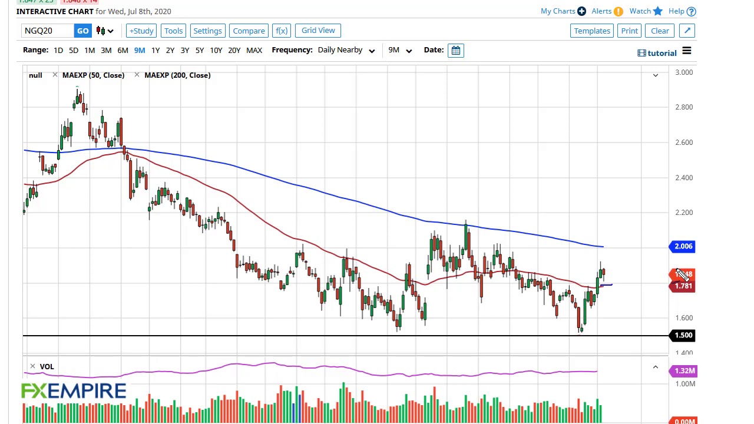Open My Charts link
Viewport: 754px width, 424px height.
click(558, 11)
